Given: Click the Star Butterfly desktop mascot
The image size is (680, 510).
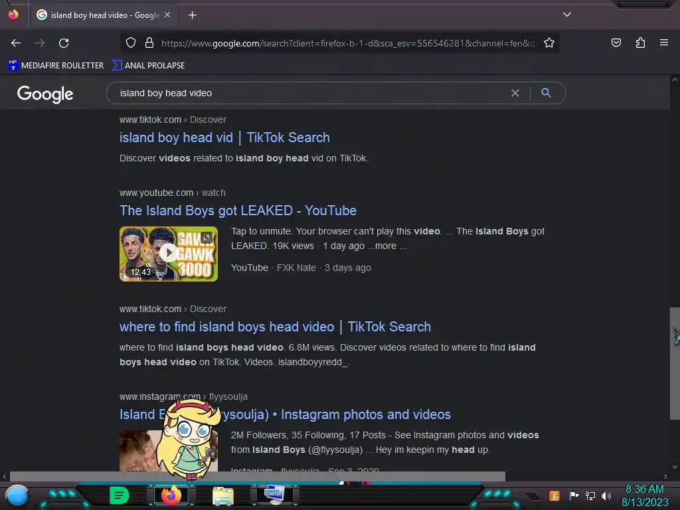Looking at the screenshot, I should click(189, 440).
